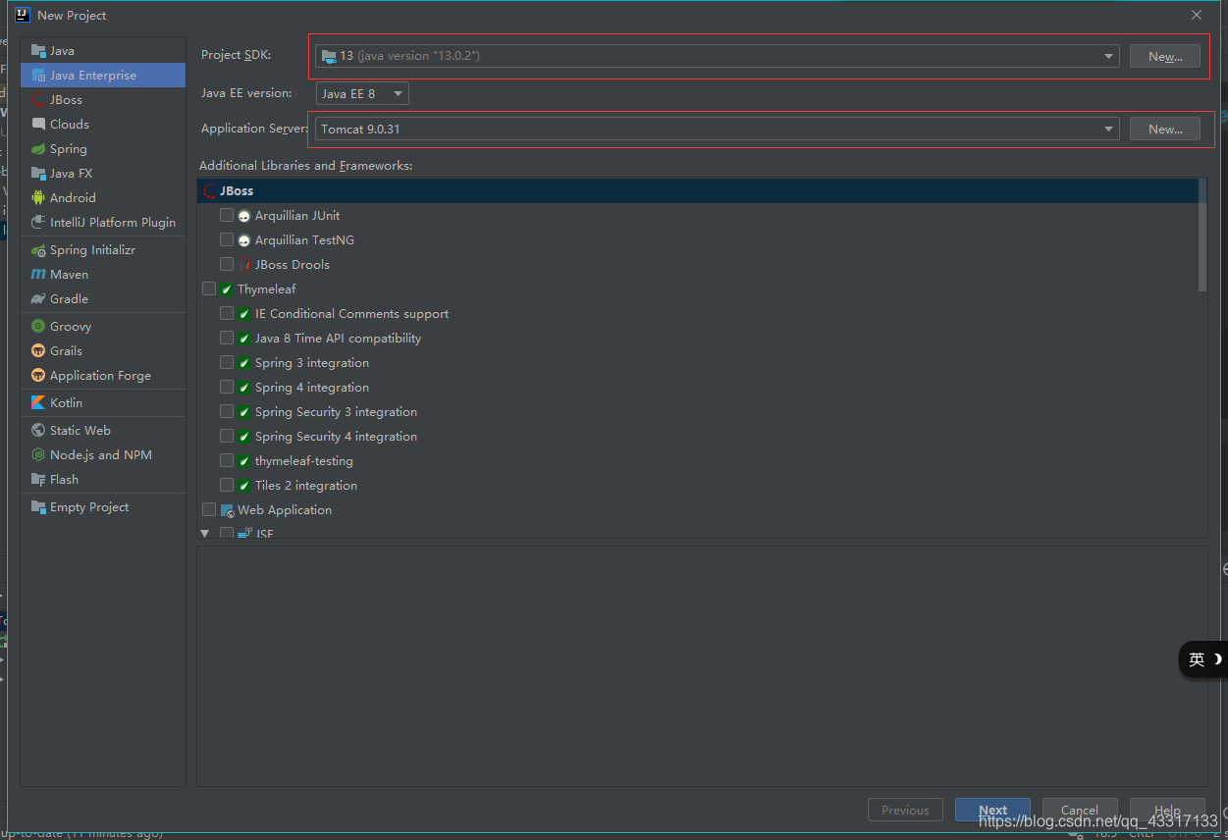Click the IntelliJ logo in title bar
Screen dimensions: 1228x840
tap(24, 15)
